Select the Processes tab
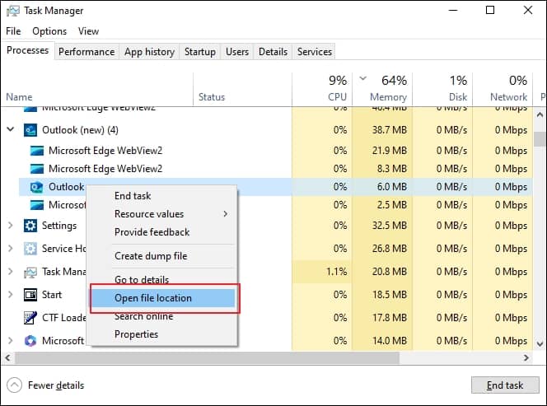Image resolution: width=547 pixels, height=406 pixels. coord(27,50)
